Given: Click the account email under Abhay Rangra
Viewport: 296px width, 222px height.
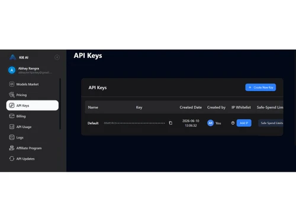Looking at the screenshot, I should pyautogui.click(x=35, y=72).
